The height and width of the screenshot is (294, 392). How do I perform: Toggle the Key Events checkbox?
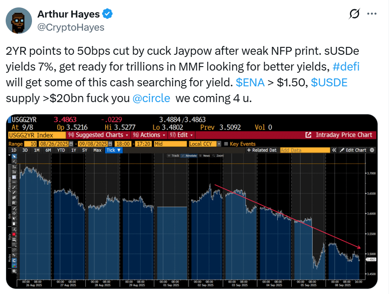tap(226, 144)
